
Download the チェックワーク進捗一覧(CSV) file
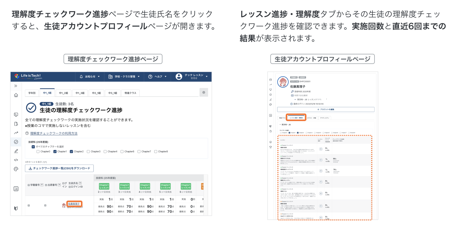pyautogui.click(x=59, y=168)
